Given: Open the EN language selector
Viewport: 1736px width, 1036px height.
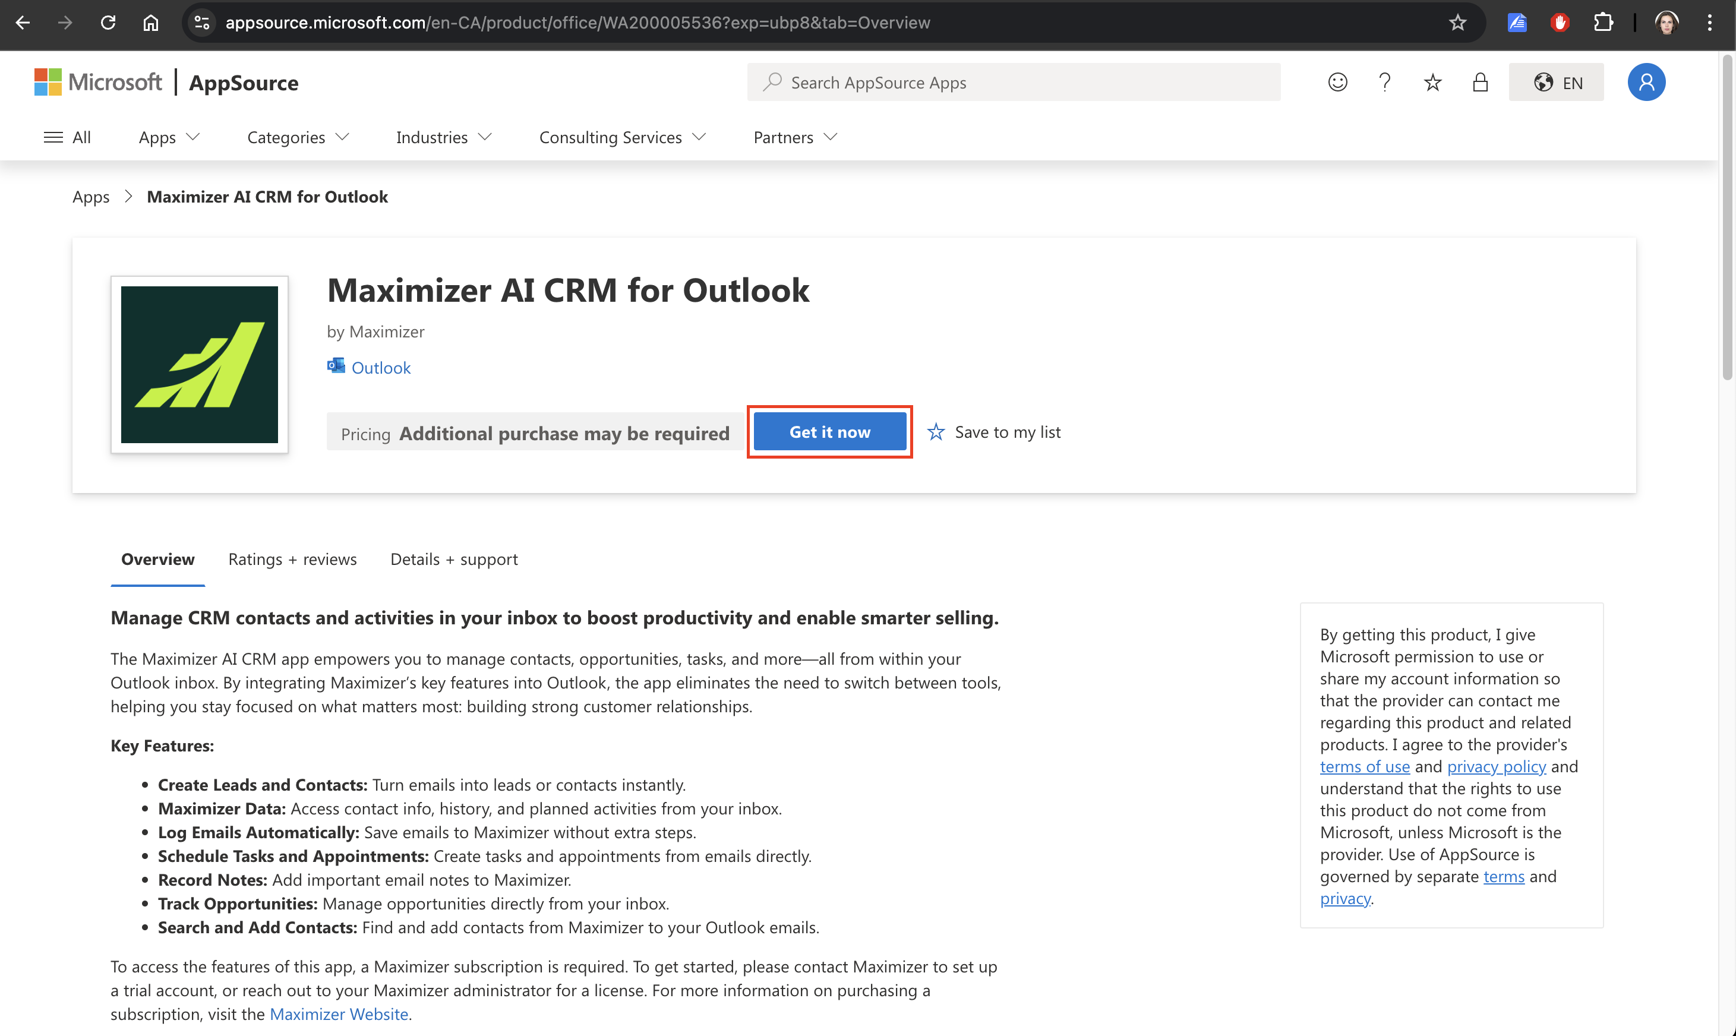Looking at the screenshot, I should tap(1556, 83).
